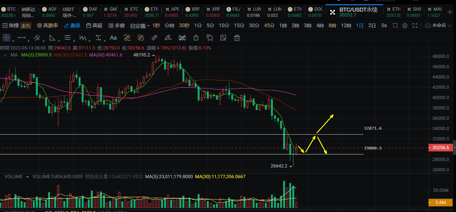Select the parallel channel drawing tool
Viewport: 456px width, 212px height.
[37, 38]
